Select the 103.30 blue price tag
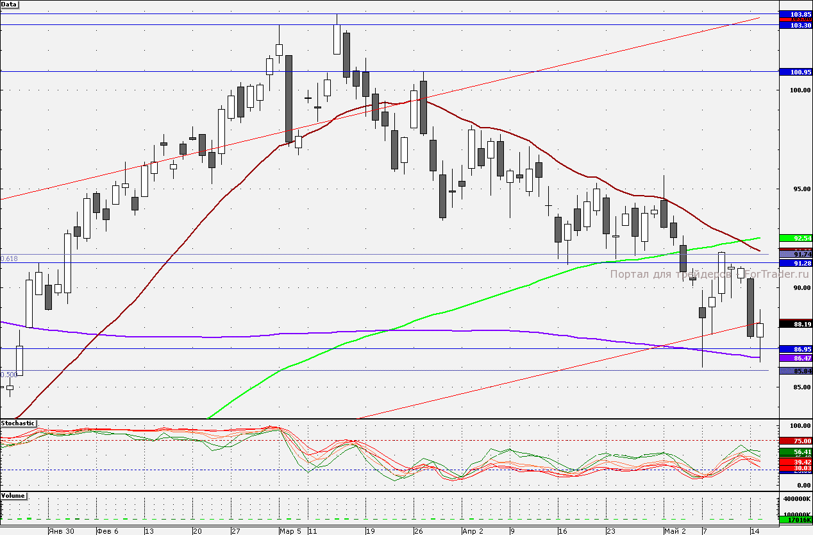Image resolution: width=813 pixels, height=535 pixels. click(795, 25)
